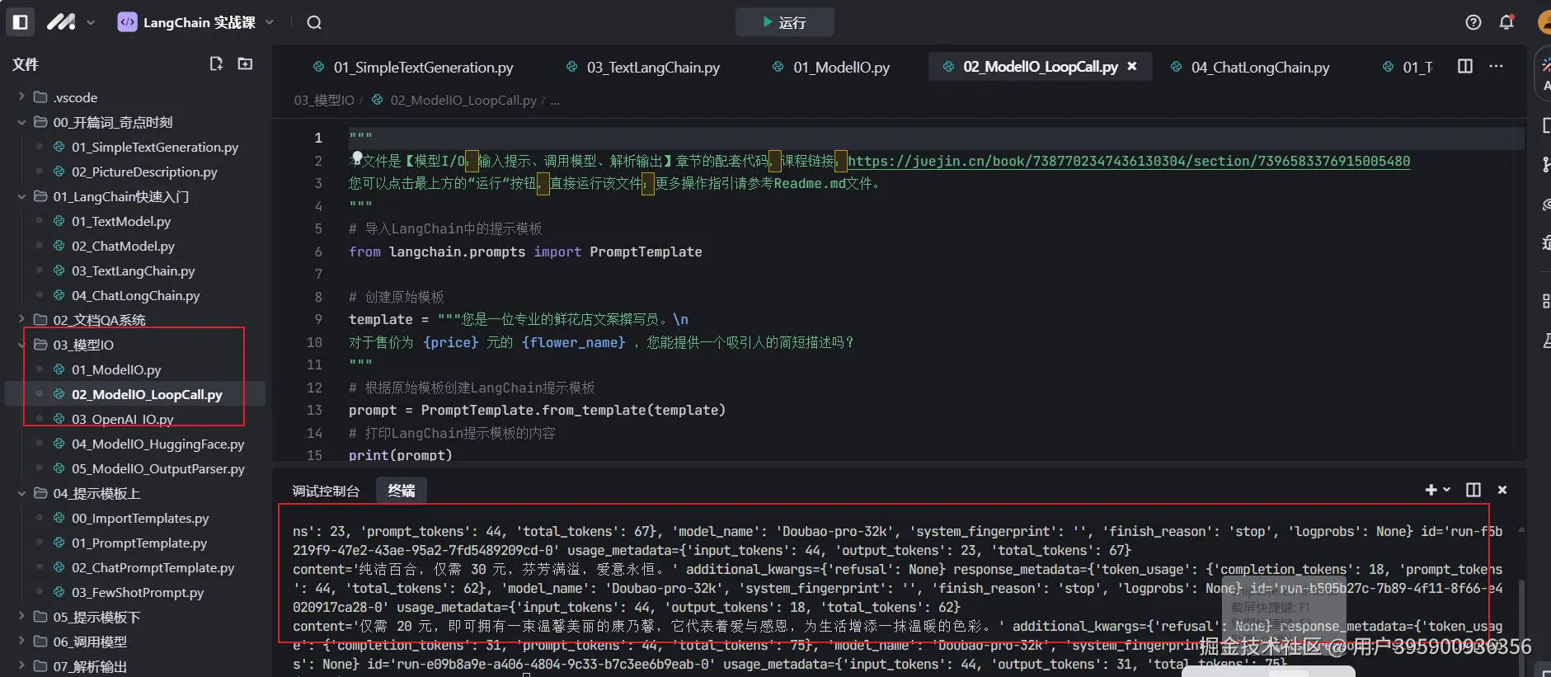Open 04_ModelIO_HuggingFace.py in file tree
Image resolution: width=1551 pixels, height=677 pixels.
click(157, 444)
